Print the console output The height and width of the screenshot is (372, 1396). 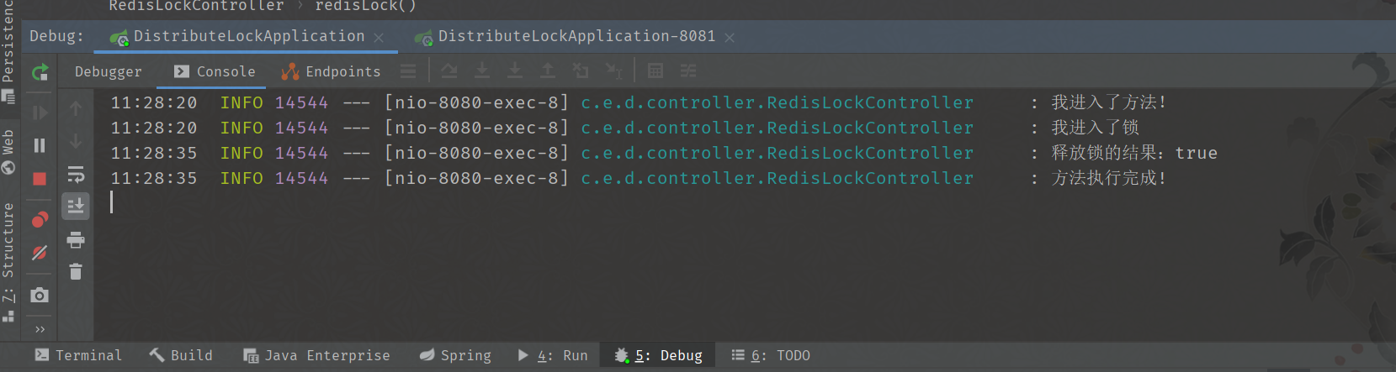click(x=76, y=240)
